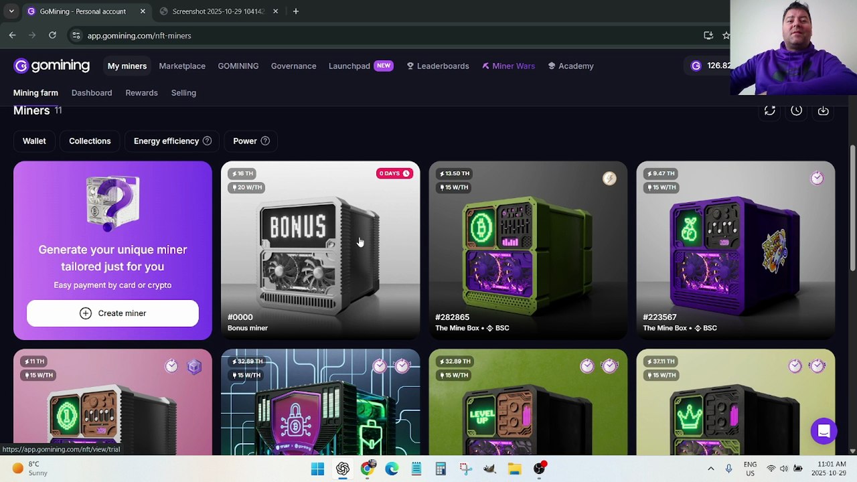Click the clock badge on the 11 TH miner
Image resolution: width=857 pixels, height=482 pixels.
171,366
